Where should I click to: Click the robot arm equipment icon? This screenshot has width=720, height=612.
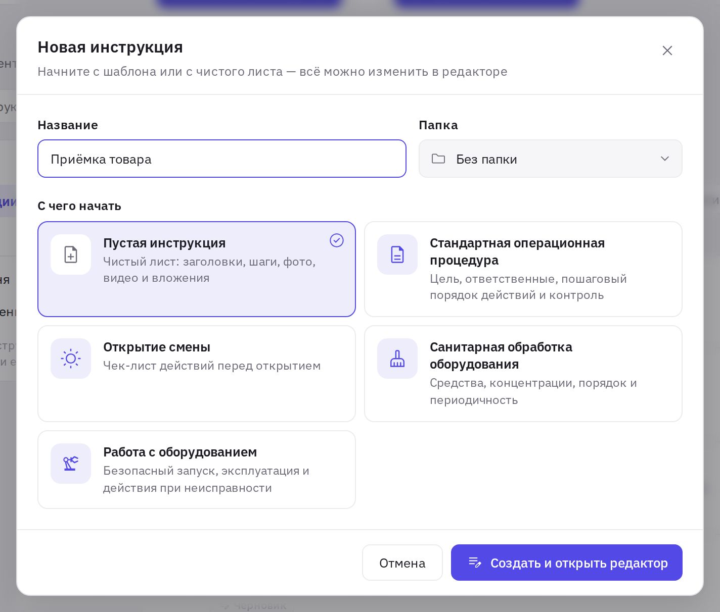pos(71,464)
